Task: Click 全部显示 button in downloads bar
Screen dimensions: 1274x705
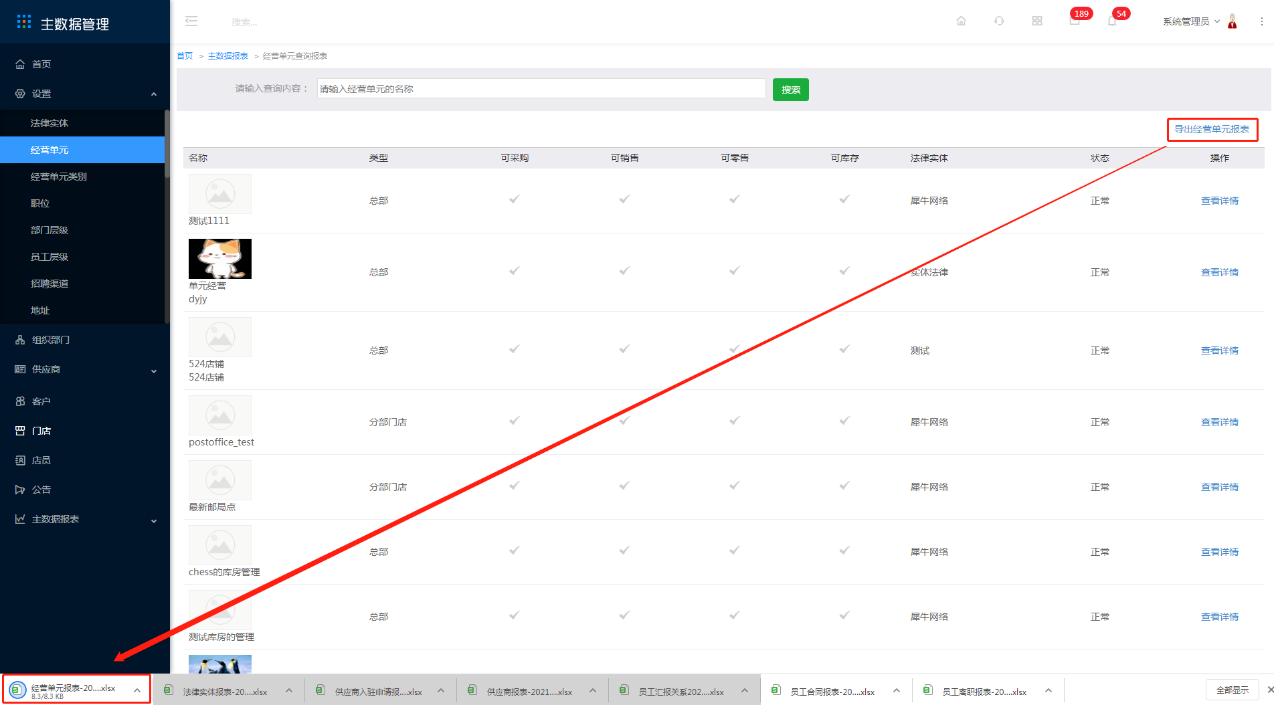Action: pyautogui.click(x=1232, y=690)
